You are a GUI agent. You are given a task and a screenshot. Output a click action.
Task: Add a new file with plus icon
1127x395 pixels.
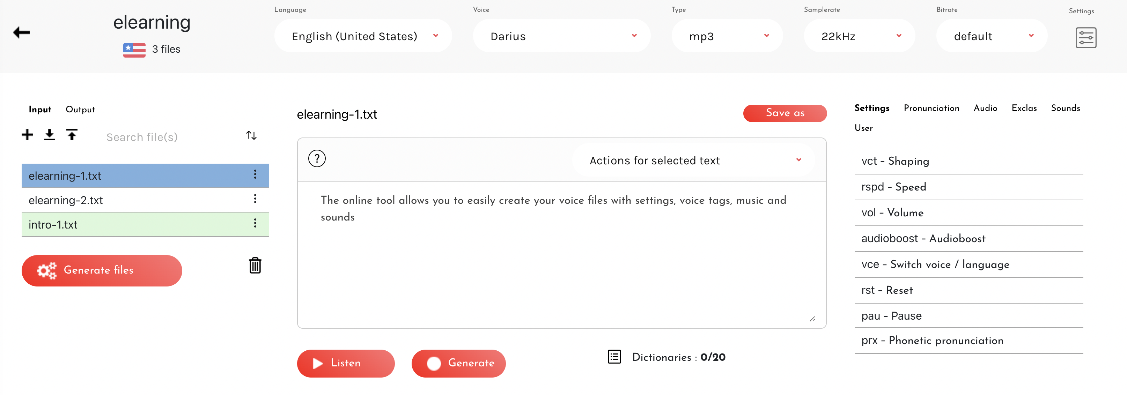[27, 135]
